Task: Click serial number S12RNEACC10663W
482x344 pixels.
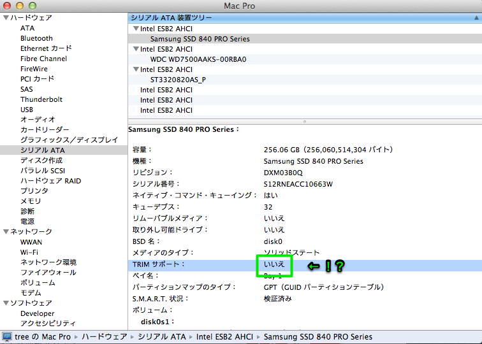Action: click(298, 184)
